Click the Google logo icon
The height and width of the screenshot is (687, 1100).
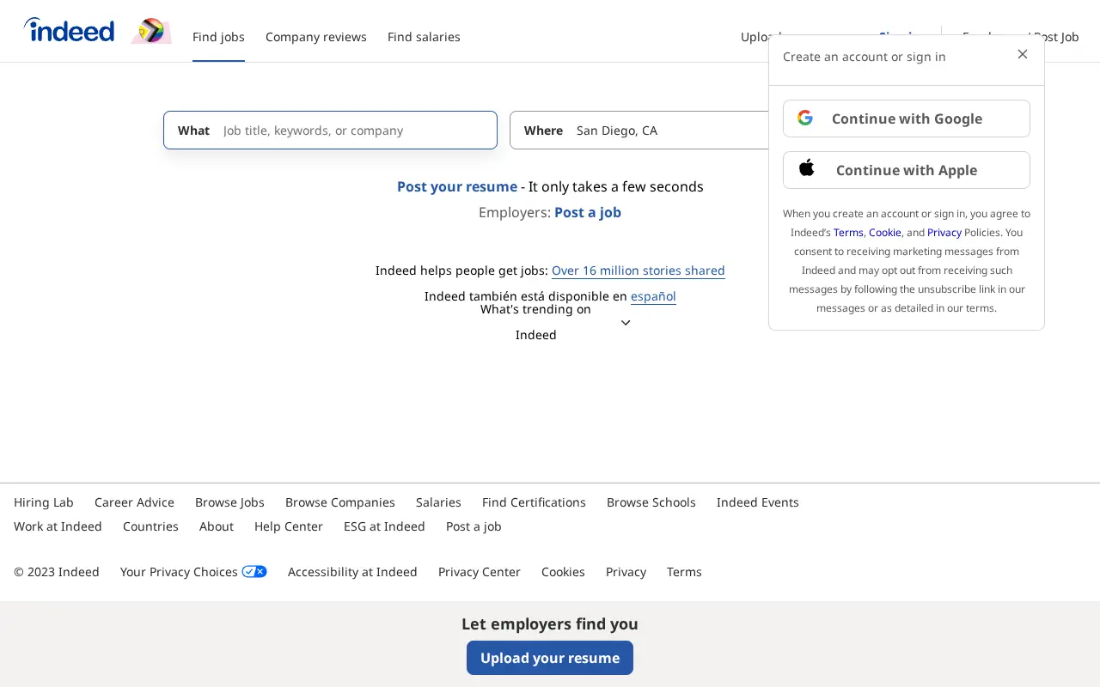[x=805, y=118]
